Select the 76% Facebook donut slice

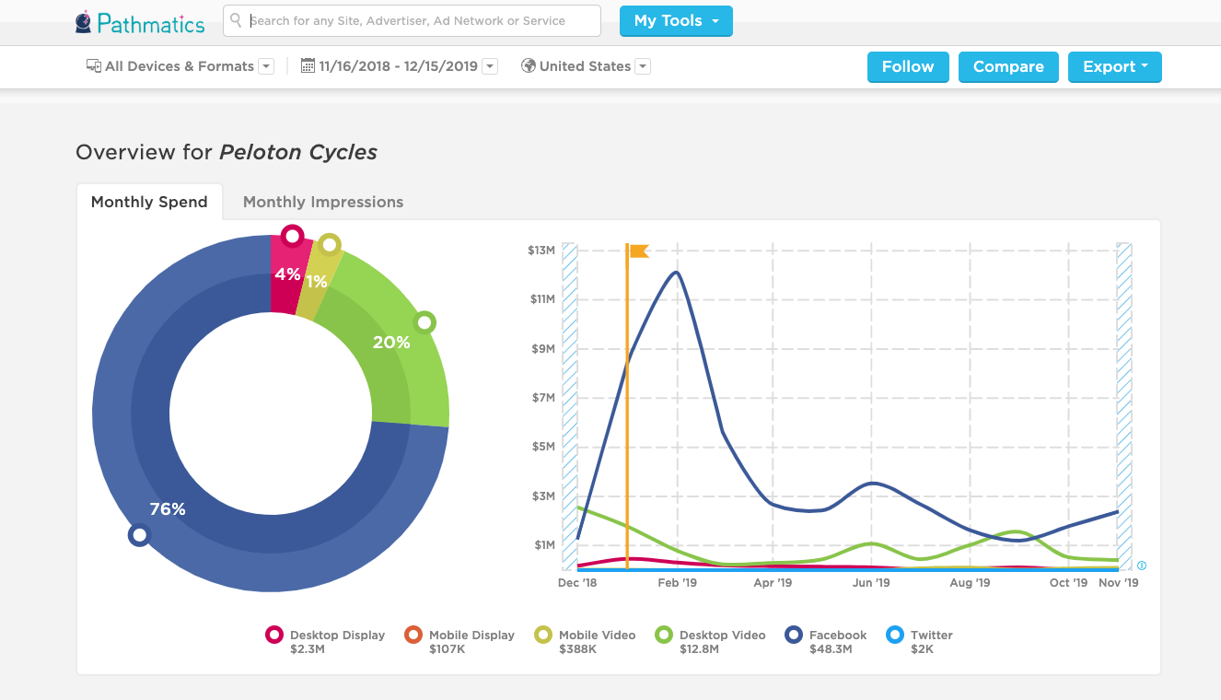pyautogui.click(x=166, y=508)
